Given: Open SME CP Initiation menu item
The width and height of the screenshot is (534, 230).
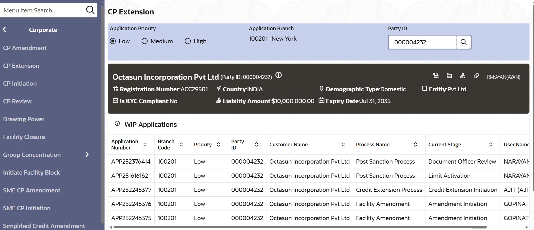Looking at the screenshot, I should pyautogui.click(x=27, y=208).
